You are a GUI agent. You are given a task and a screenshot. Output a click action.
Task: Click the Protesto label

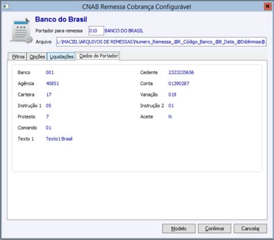point(27,117)
